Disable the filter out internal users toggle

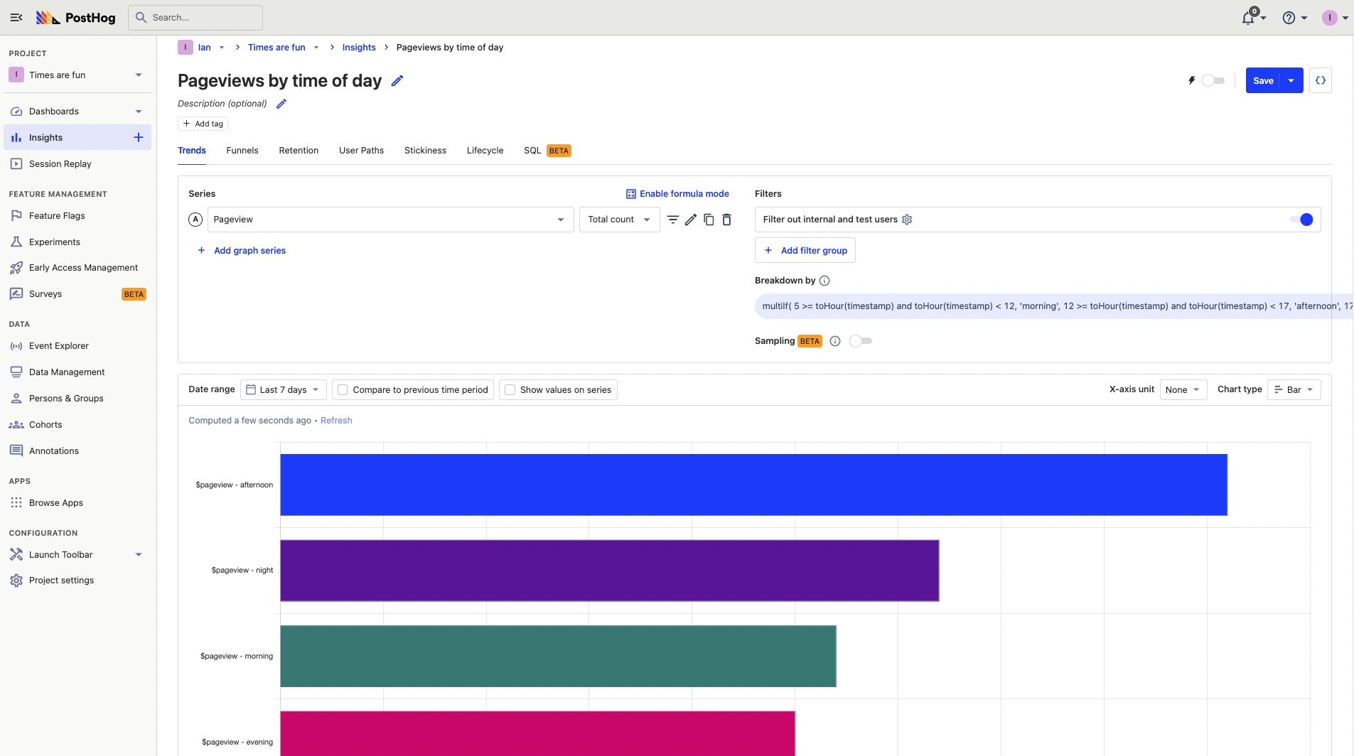(x=1301, y=220)
